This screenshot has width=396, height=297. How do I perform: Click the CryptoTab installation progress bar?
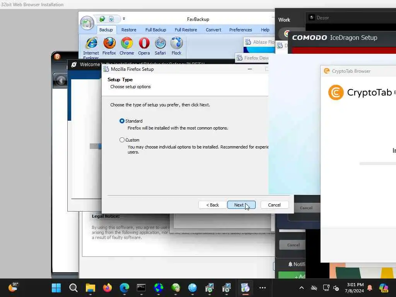377,164
